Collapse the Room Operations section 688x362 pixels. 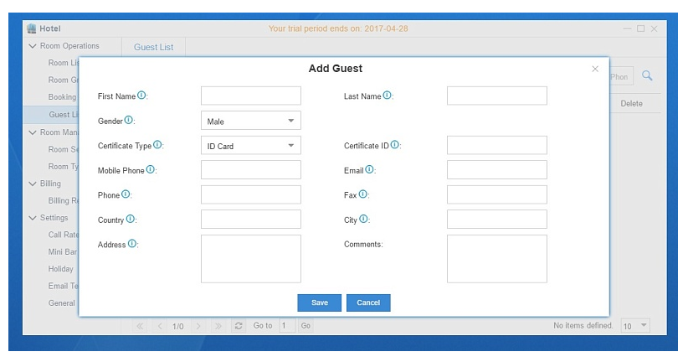(33, 46)
